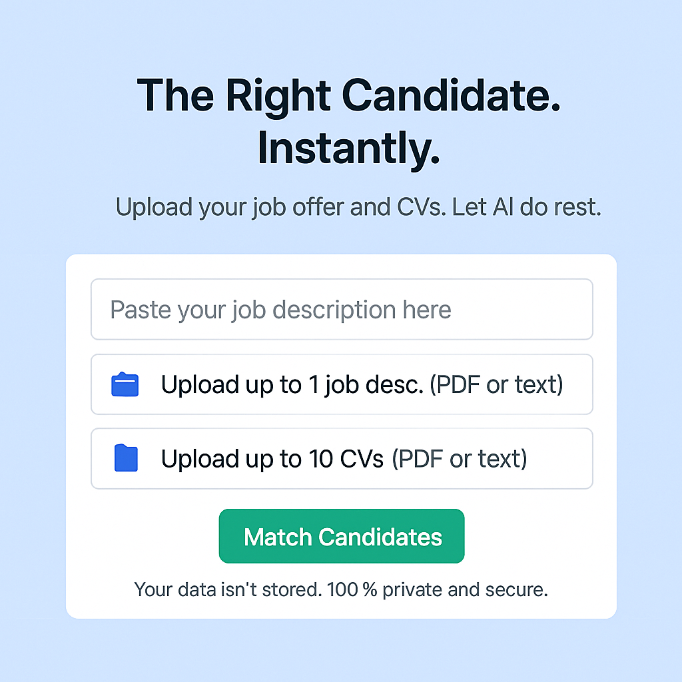Screen dimensions: 682x682
Task: Click the 'Instantly.' headline line
Action: coord(349,149)
